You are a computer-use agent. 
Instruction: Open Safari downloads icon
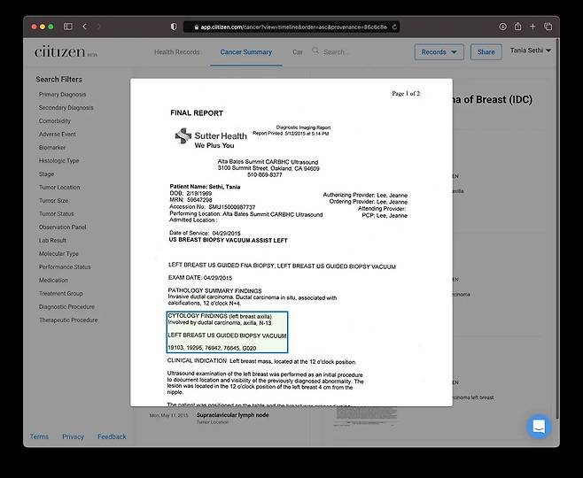(x=502, y=27)
